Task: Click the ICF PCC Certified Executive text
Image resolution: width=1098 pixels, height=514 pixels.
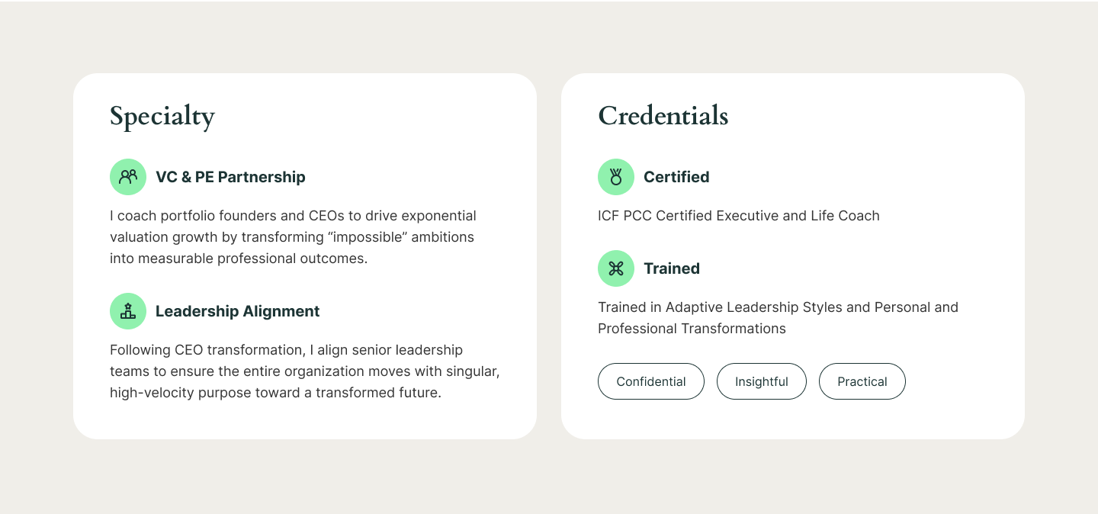Action: coord(738,216)
